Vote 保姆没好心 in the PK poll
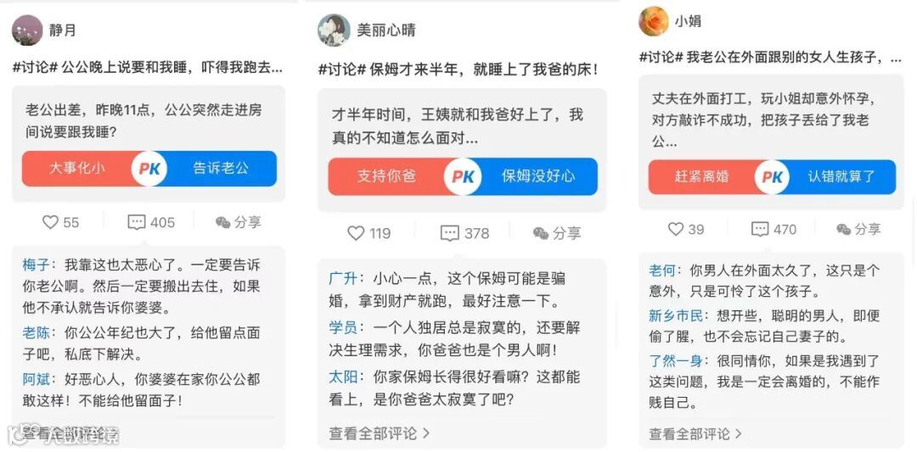917x452 pixels. click(538, 176)
